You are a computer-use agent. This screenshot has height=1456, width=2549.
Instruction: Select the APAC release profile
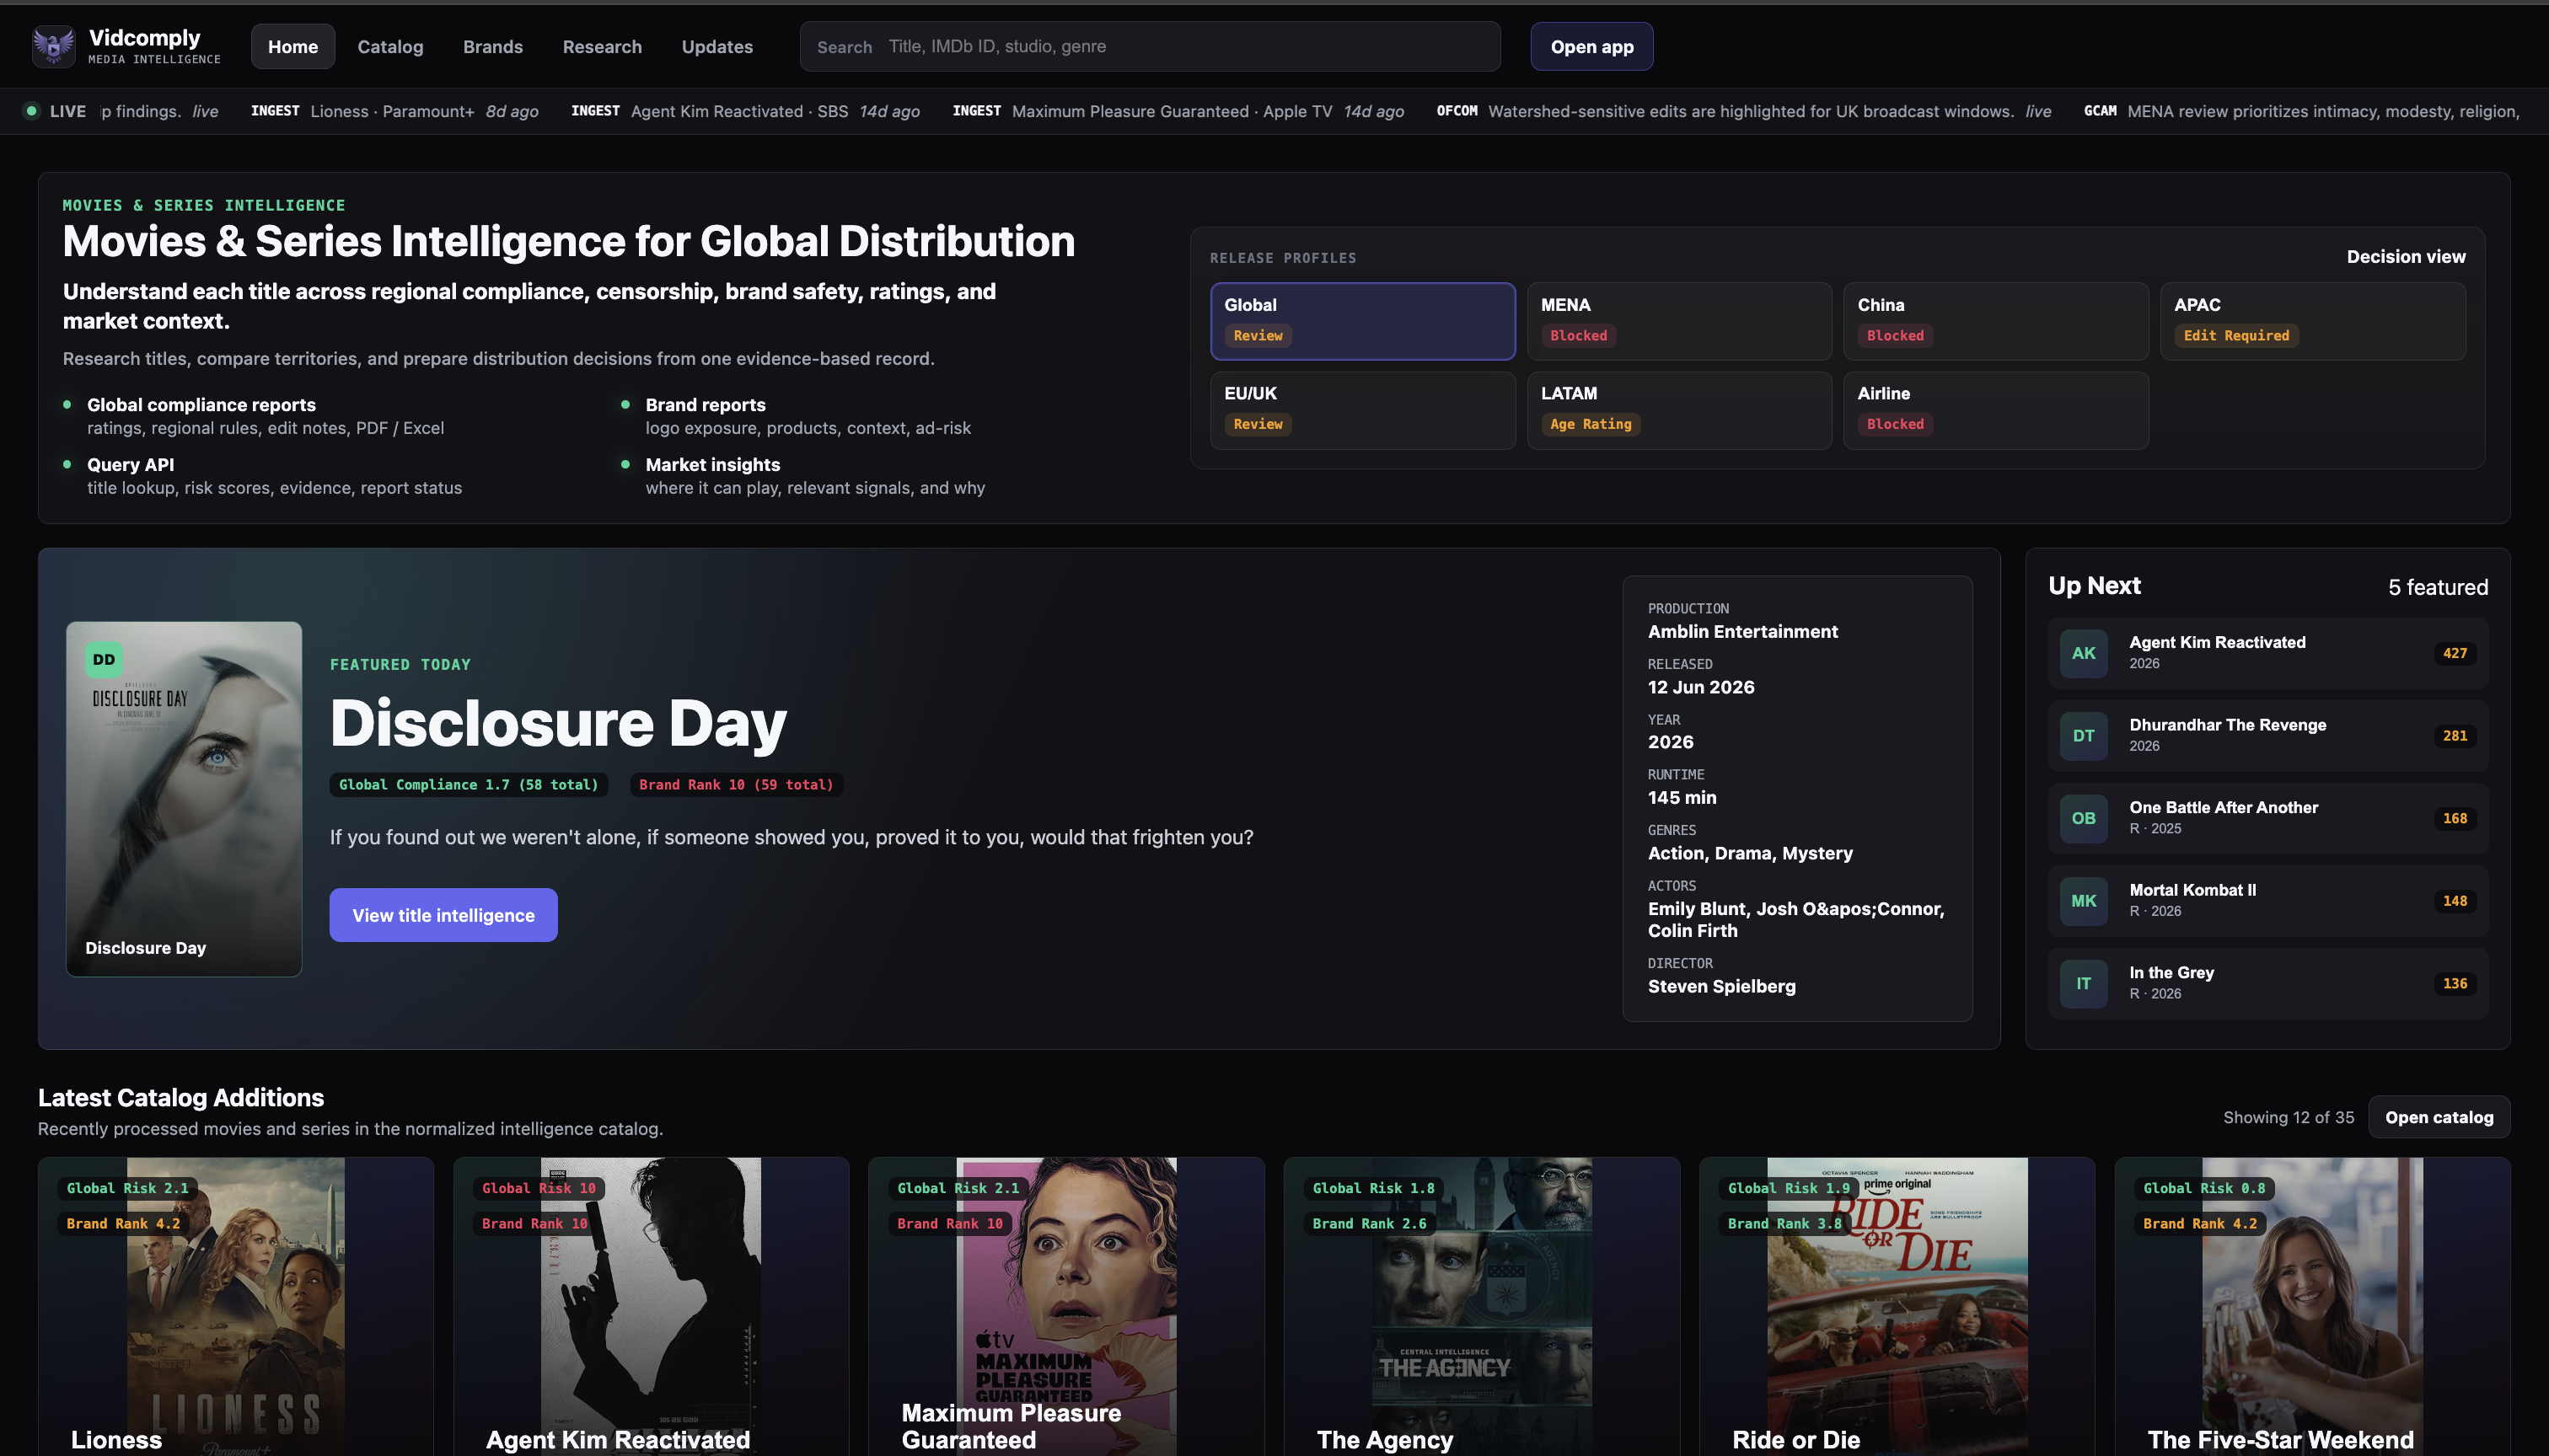(x=2313, y=321)
